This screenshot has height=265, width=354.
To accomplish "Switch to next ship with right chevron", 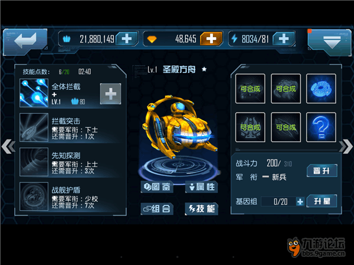I will [x=346, y=147].
